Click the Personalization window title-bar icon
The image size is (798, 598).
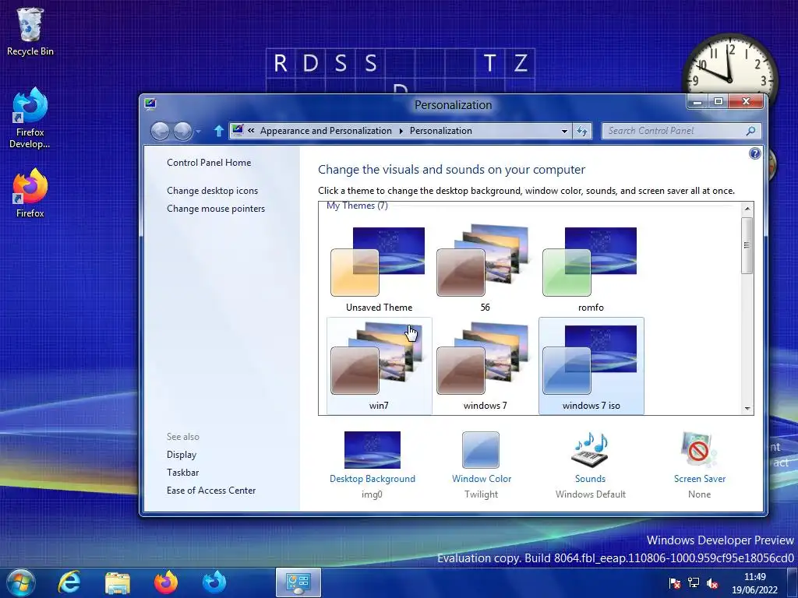pyautogui.click(x=150, y=104)
